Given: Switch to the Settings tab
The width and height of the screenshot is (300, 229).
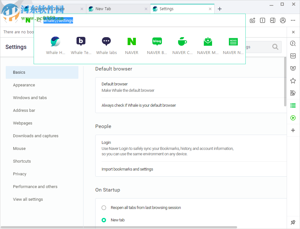Looking at the screenshot, I should tap(182, 9).
